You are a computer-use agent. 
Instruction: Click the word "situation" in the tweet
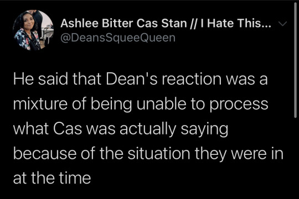tap(159, 153)
